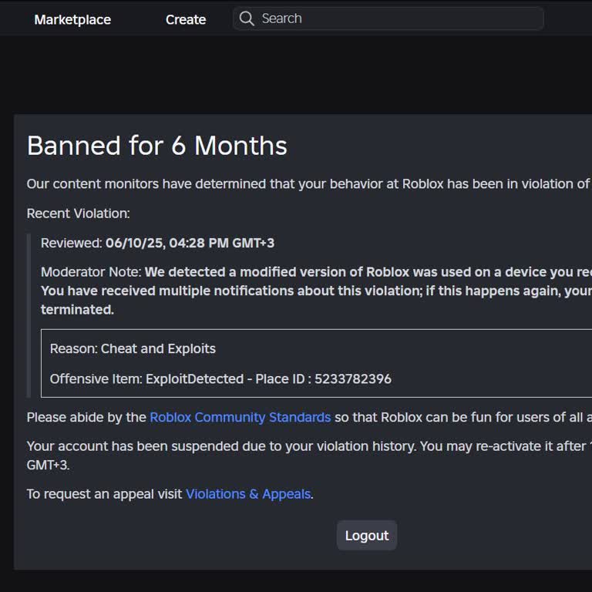Click the "Recent Violation:" label

pyautogui.click(x=78, y=214)
